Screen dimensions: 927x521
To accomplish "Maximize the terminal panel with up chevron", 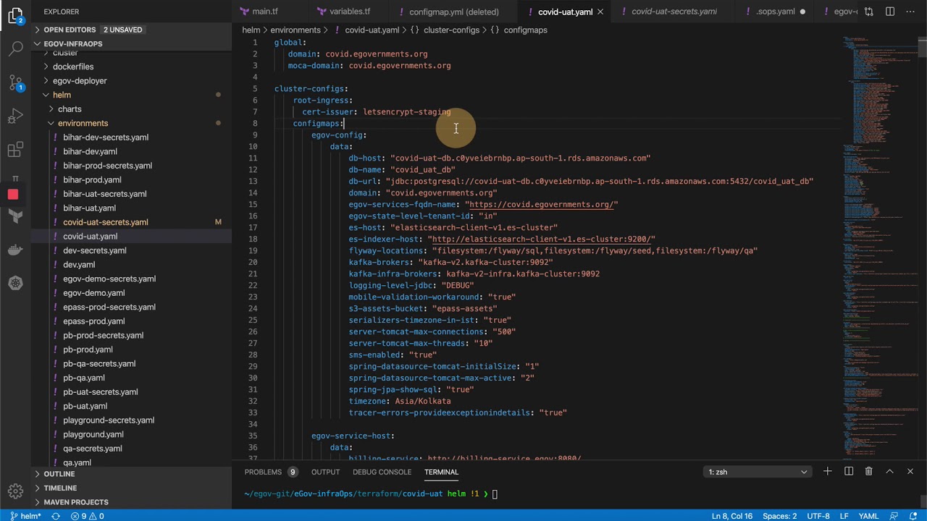I will tap(889, 472).
